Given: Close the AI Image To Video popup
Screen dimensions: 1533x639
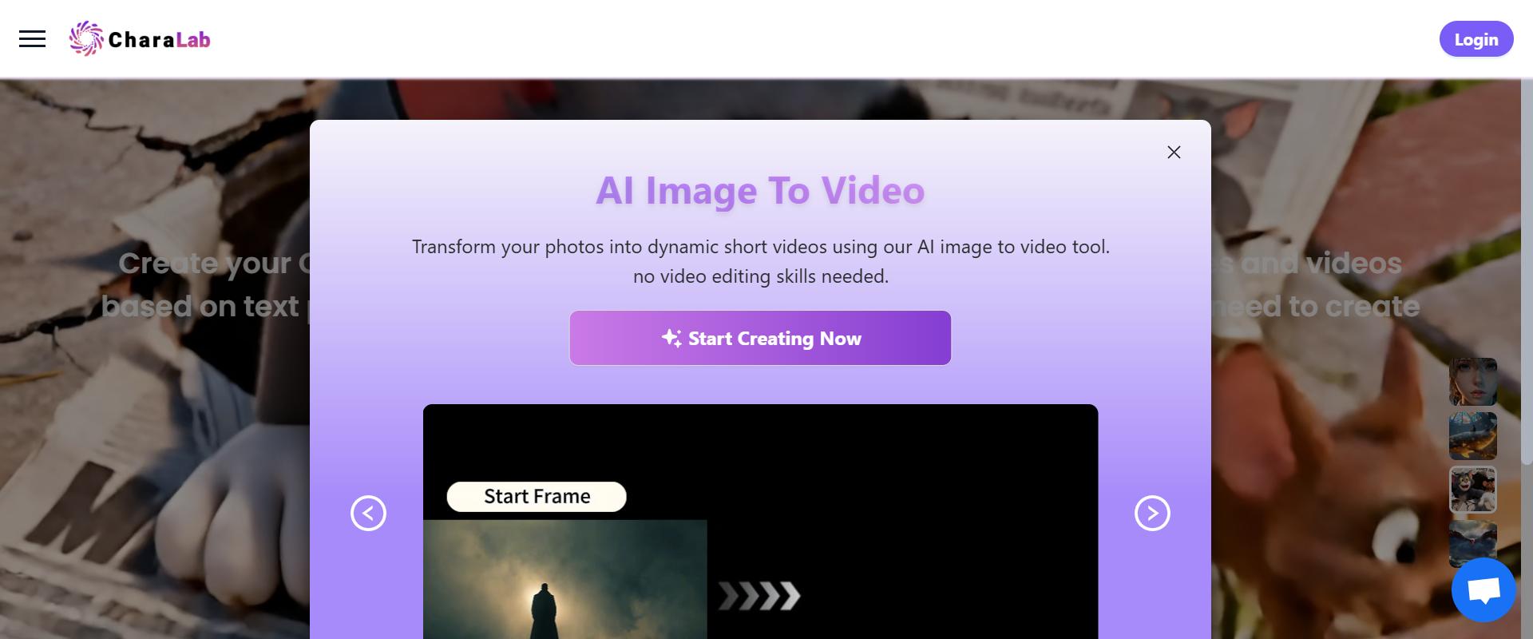Looking at the screenshot, I should [1173, 153].
